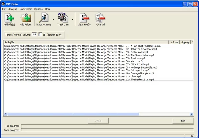Click the Cancel button
This screenshot has width=199, height=138.
pyautogui.click(x=98, y=121)
